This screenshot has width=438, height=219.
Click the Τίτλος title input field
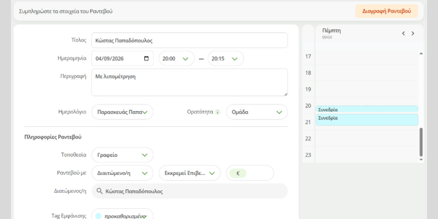(189, 40)
